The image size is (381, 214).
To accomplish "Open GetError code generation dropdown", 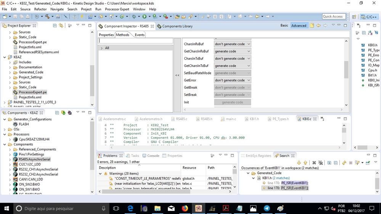I will coord(232,80).
